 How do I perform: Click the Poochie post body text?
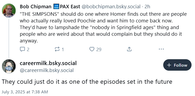[103, 27]
